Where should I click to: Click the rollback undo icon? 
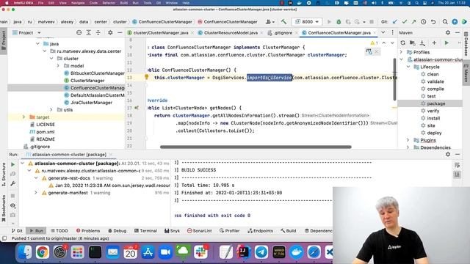[x=433, y=21]
